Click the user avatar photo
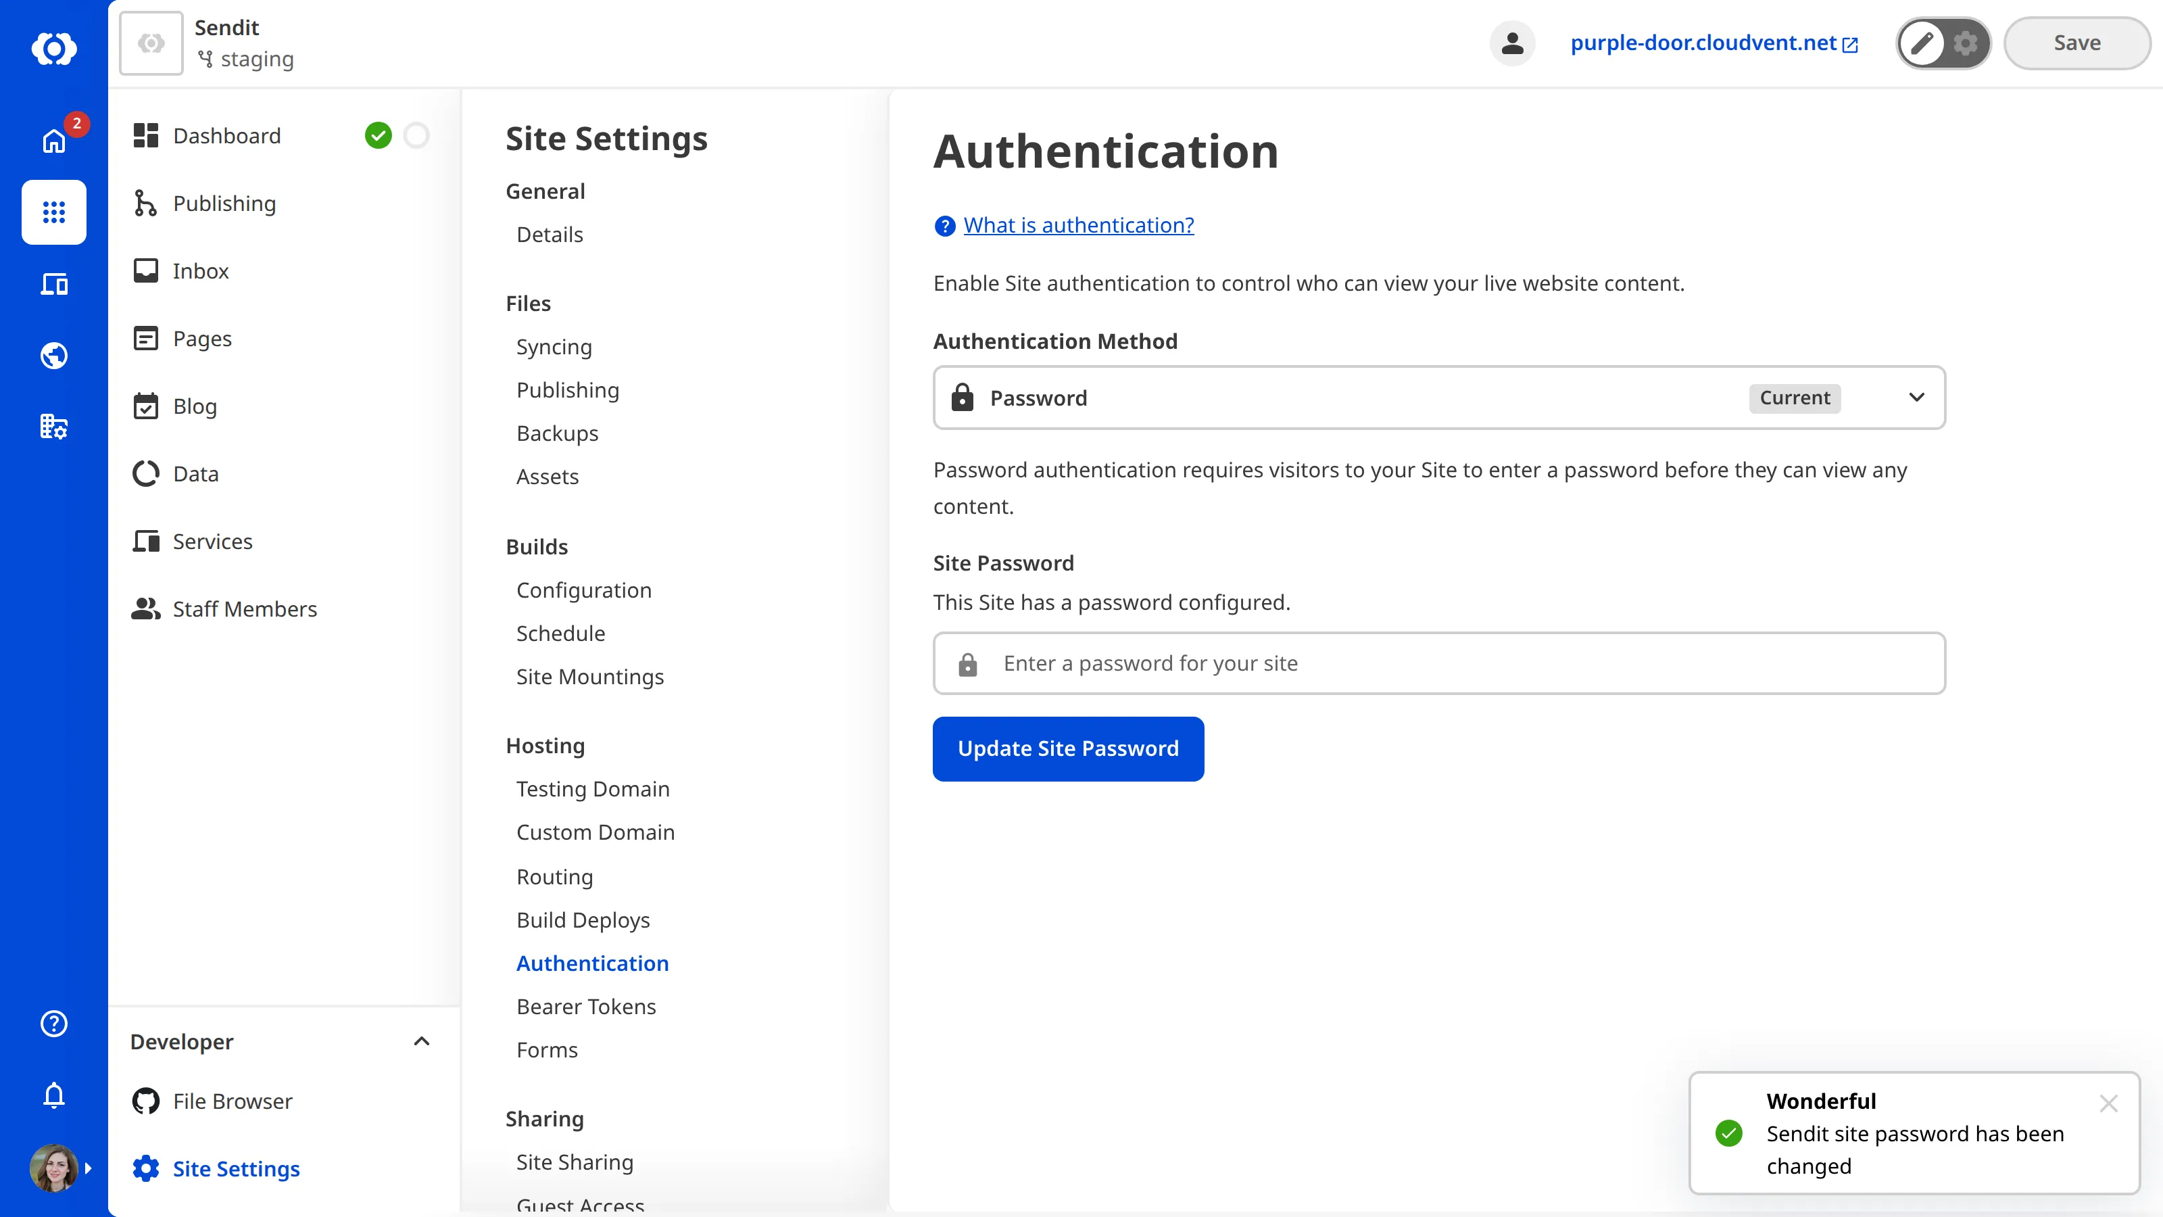The image size is (2163, 1217). (x=54, y=1168)
